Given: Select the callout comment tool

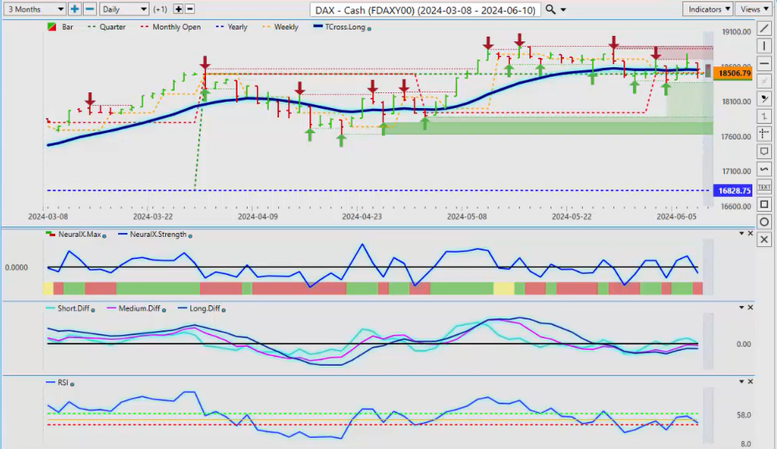Looking at the screenshot, I should (x=764, y=151).
